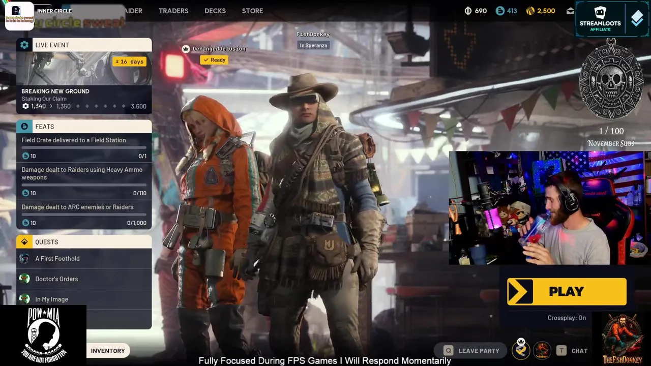
Task: Click the ARC enemies feat progress bar
Action: [84, 215]
